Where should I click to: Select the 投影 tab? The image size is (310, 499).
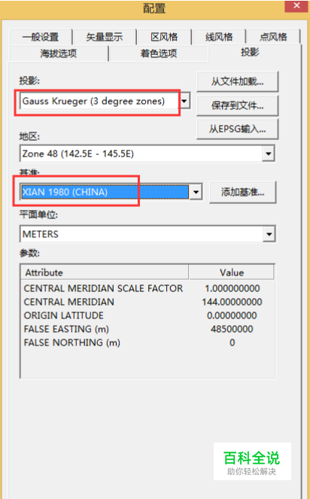[250, 52]
